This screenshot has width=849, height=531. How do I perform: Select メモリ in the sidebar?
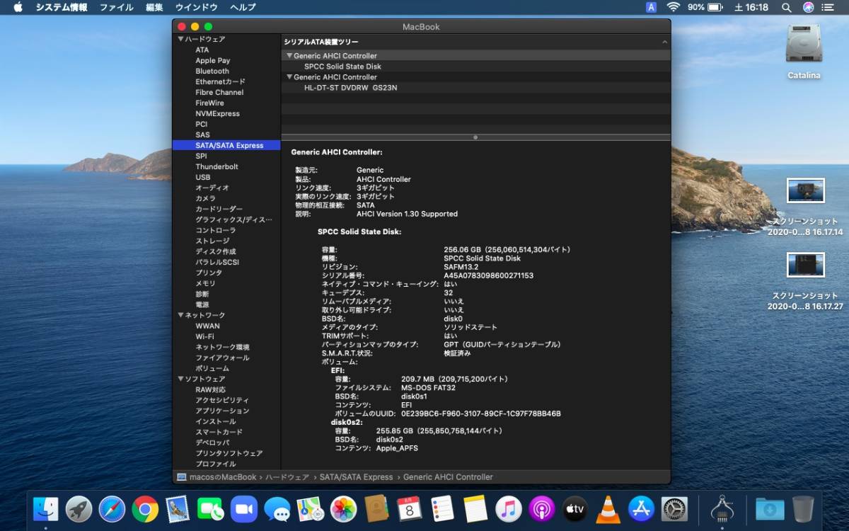point(206,283)
